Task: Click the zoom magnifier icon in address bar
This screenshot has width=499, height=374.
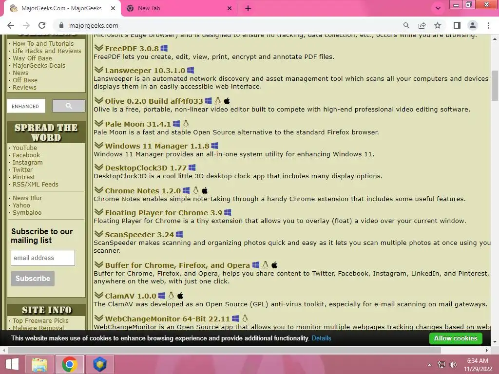Action: (406, 25)
